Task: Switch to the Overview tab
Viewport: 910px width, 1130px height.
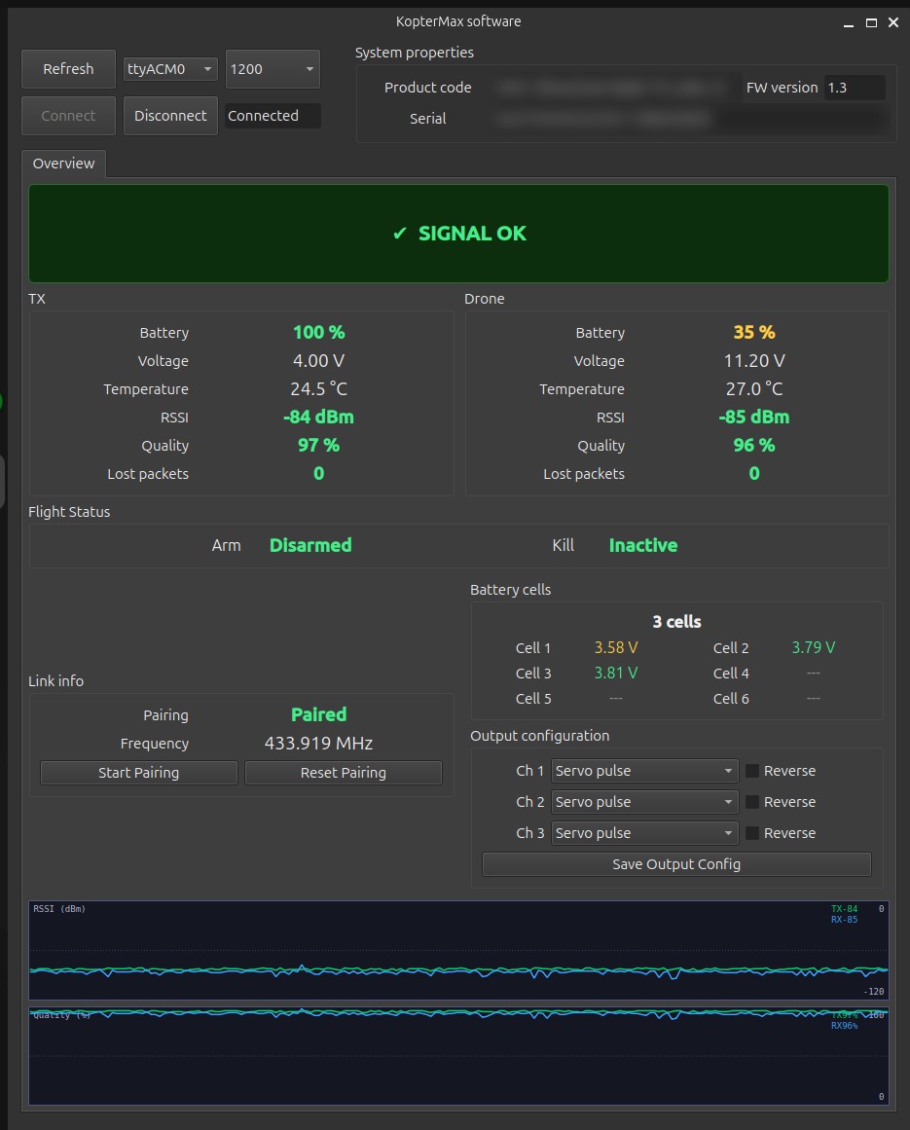Action: point(63,164)
